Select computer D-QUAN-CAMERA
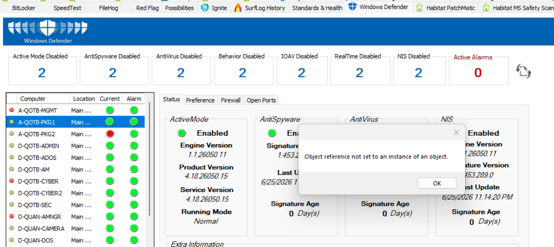The image size is (554, 247). (x=76, y=229)
